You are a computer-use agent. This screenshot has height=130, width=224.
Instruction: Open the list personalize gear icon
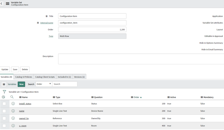click(x=3, y=97)
